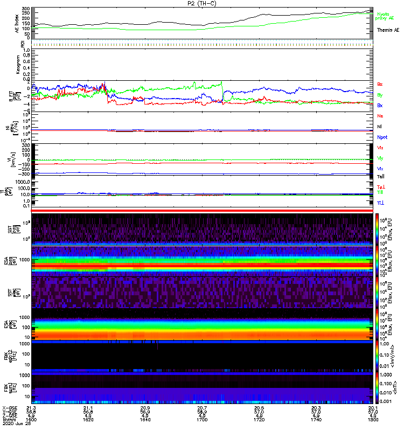Click the red horizontal bar above SST ions panel
The image size is (404, 431).
click(x=202, y=211)
